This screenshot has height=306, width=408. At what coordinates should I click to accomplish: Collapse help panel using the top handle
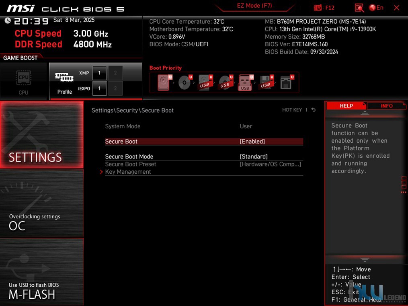(x=365, y=113)
